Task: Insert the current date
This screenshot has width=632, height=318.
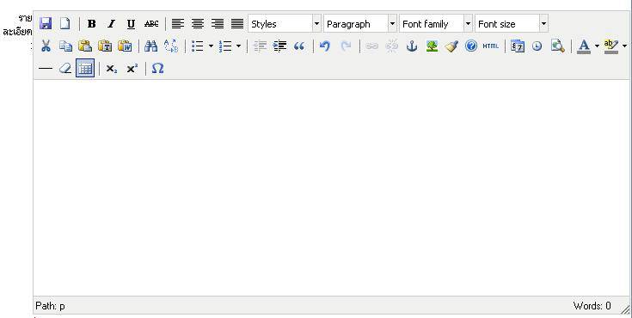Action: pyautogui.click(x=517, y=46)
